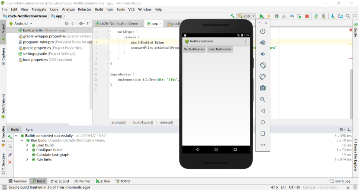Select gradle.properties in the project tree

pyautogui.click(x=36, y=48)
